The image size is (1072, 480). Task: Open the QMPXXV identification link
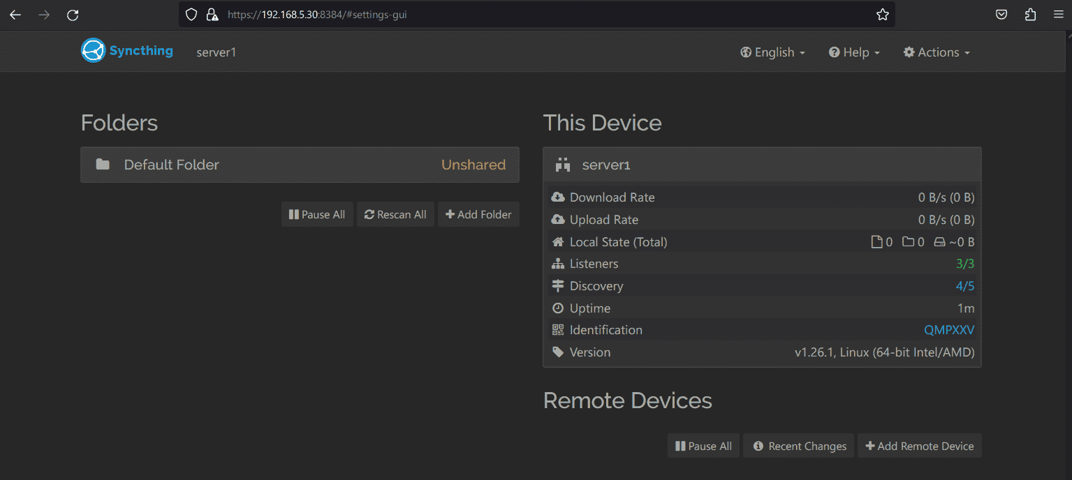pos(949,330)
